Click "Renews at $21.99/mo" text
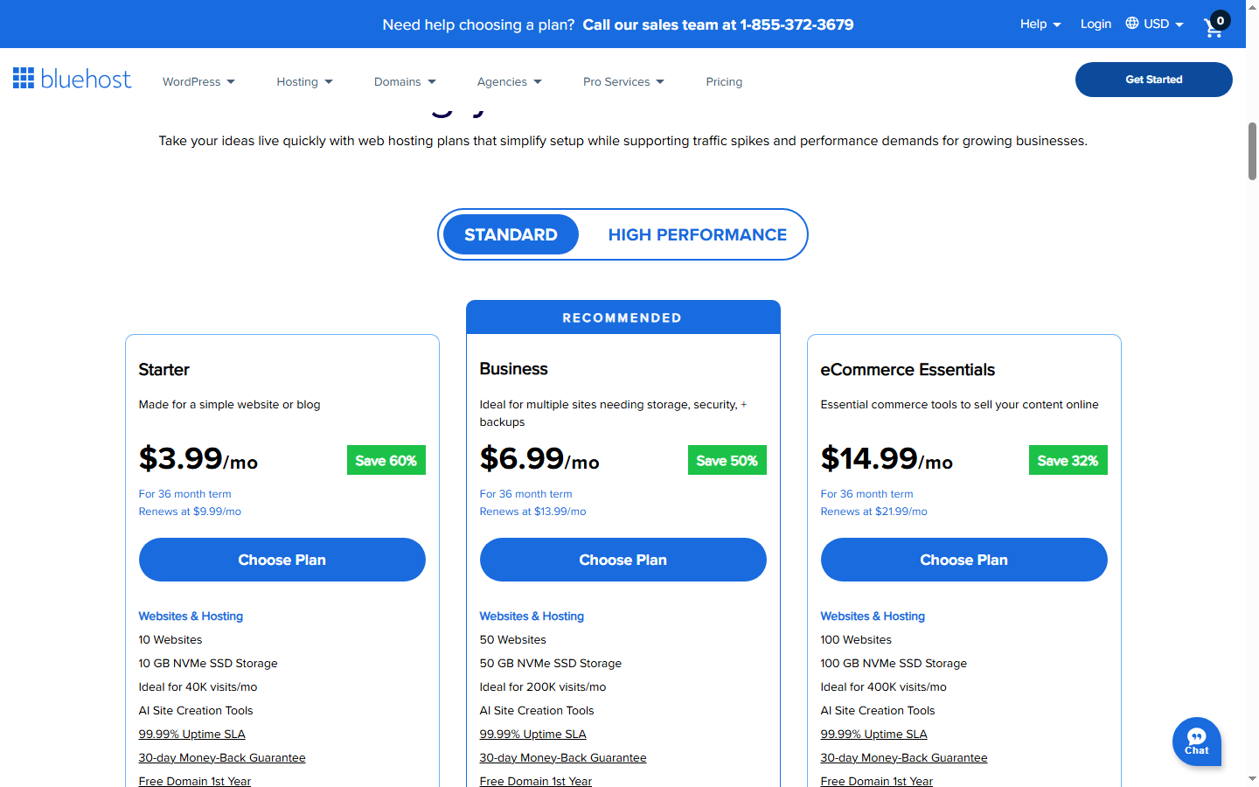Viewport: 1259px width, 787px height. [x=873, y=512]
